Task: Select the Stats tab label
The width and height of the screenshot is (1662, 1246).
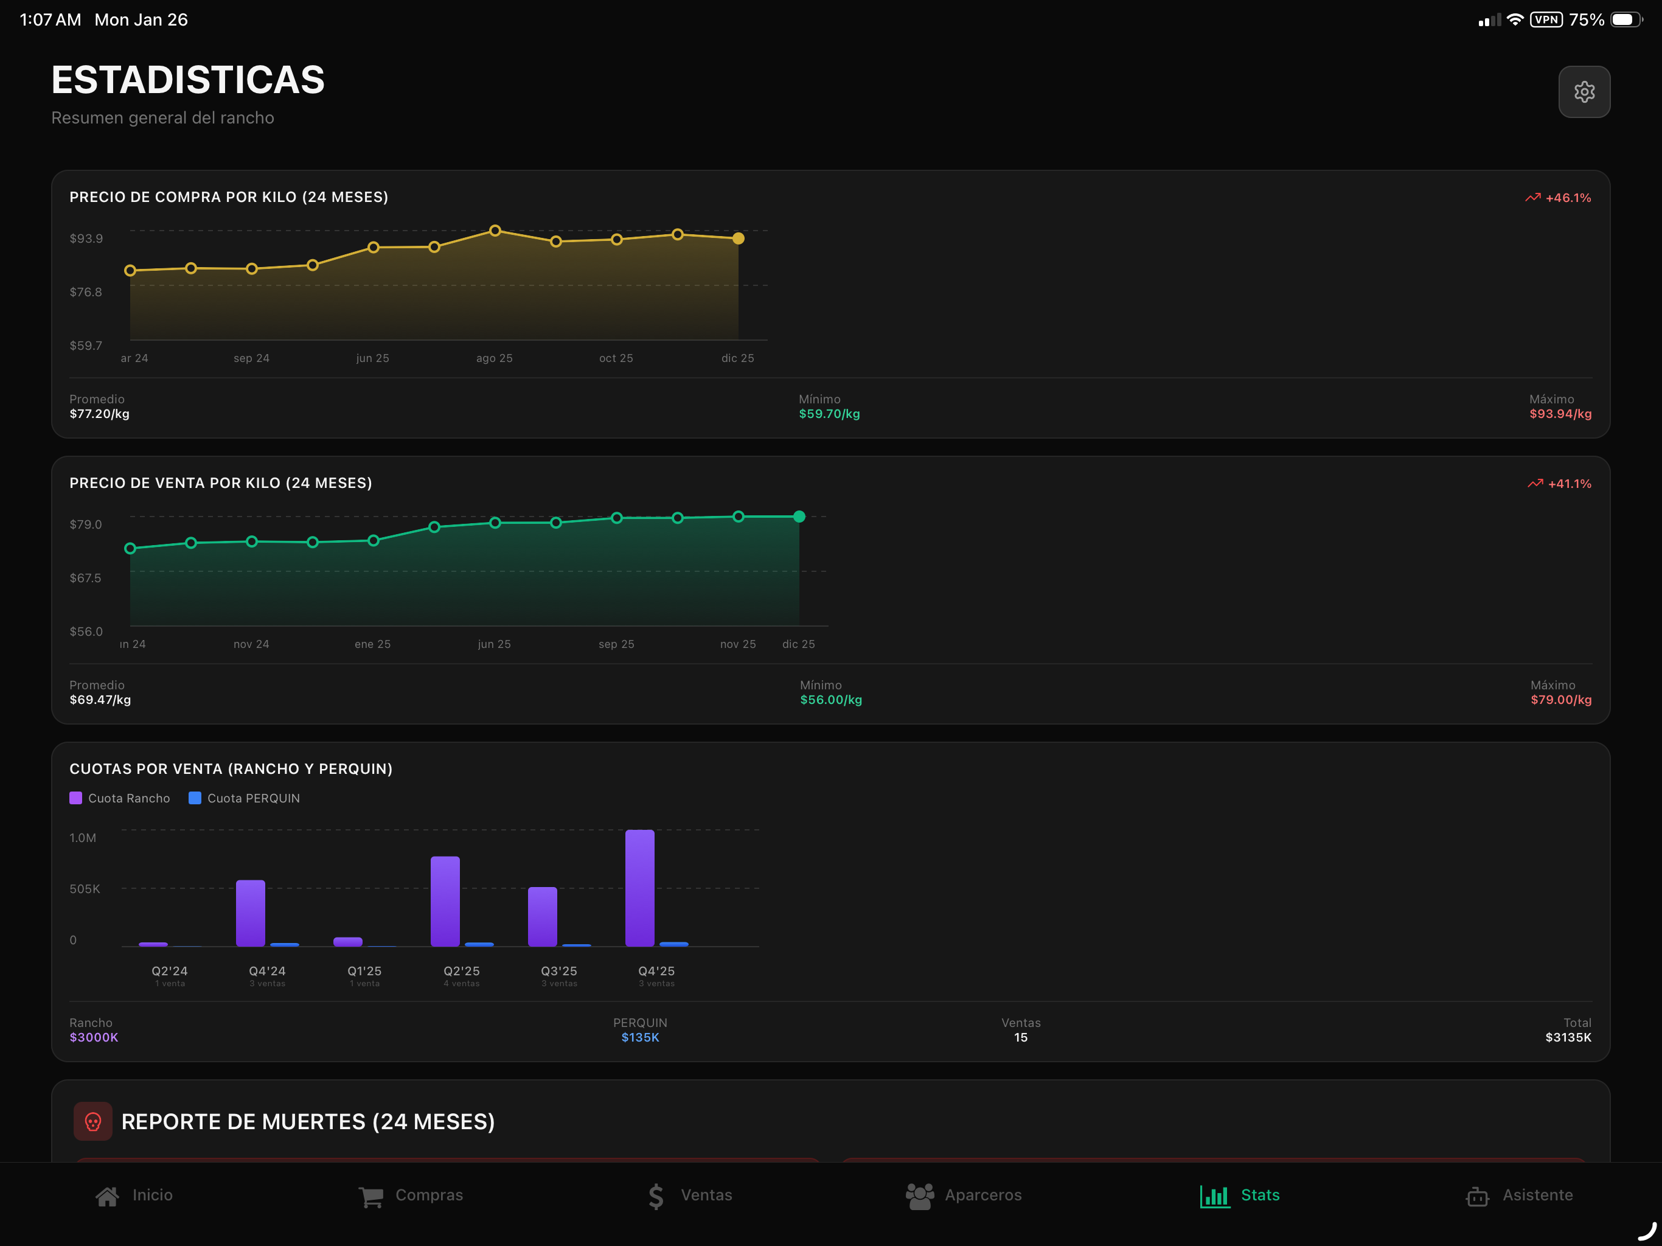Action: pos(1260,1196)
